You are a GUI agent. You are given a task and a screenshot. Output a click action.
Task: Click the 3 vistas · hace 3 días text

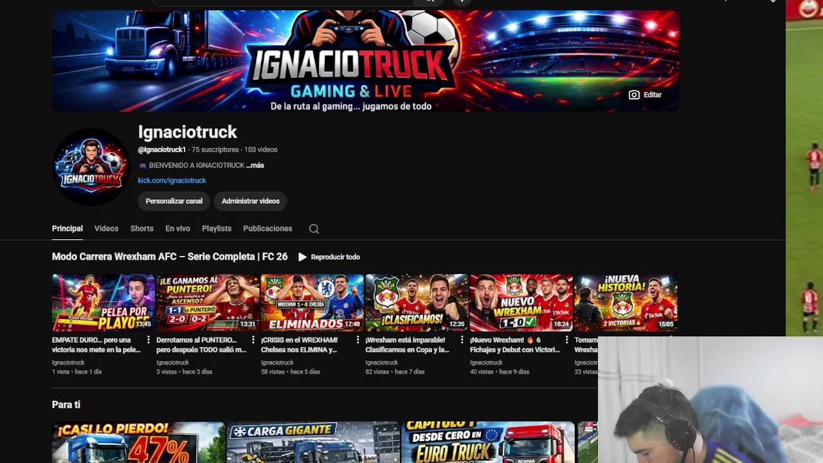(x=184, y=372)
